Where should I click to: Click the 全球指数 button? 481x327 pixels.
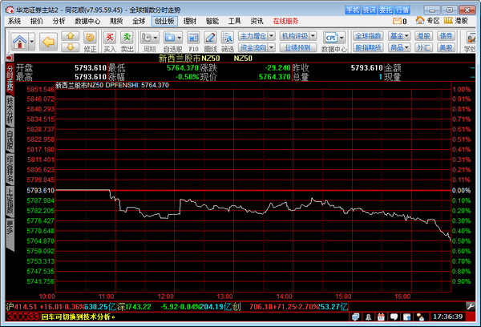tap(368, 36)
